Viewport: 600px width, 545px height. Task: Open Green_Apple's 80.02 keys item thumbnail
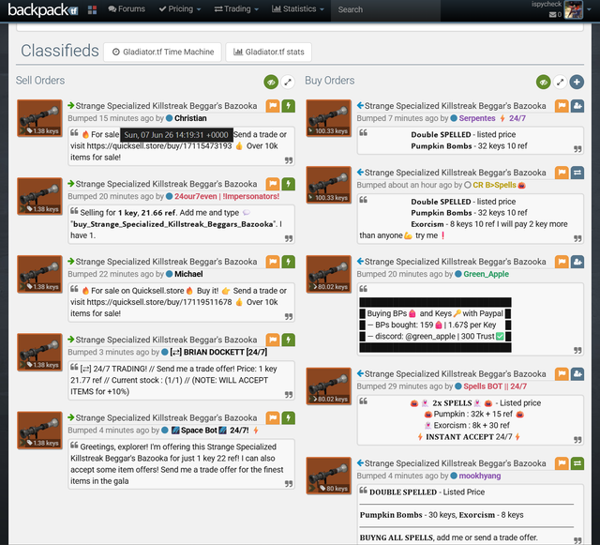tap(329, 274)
